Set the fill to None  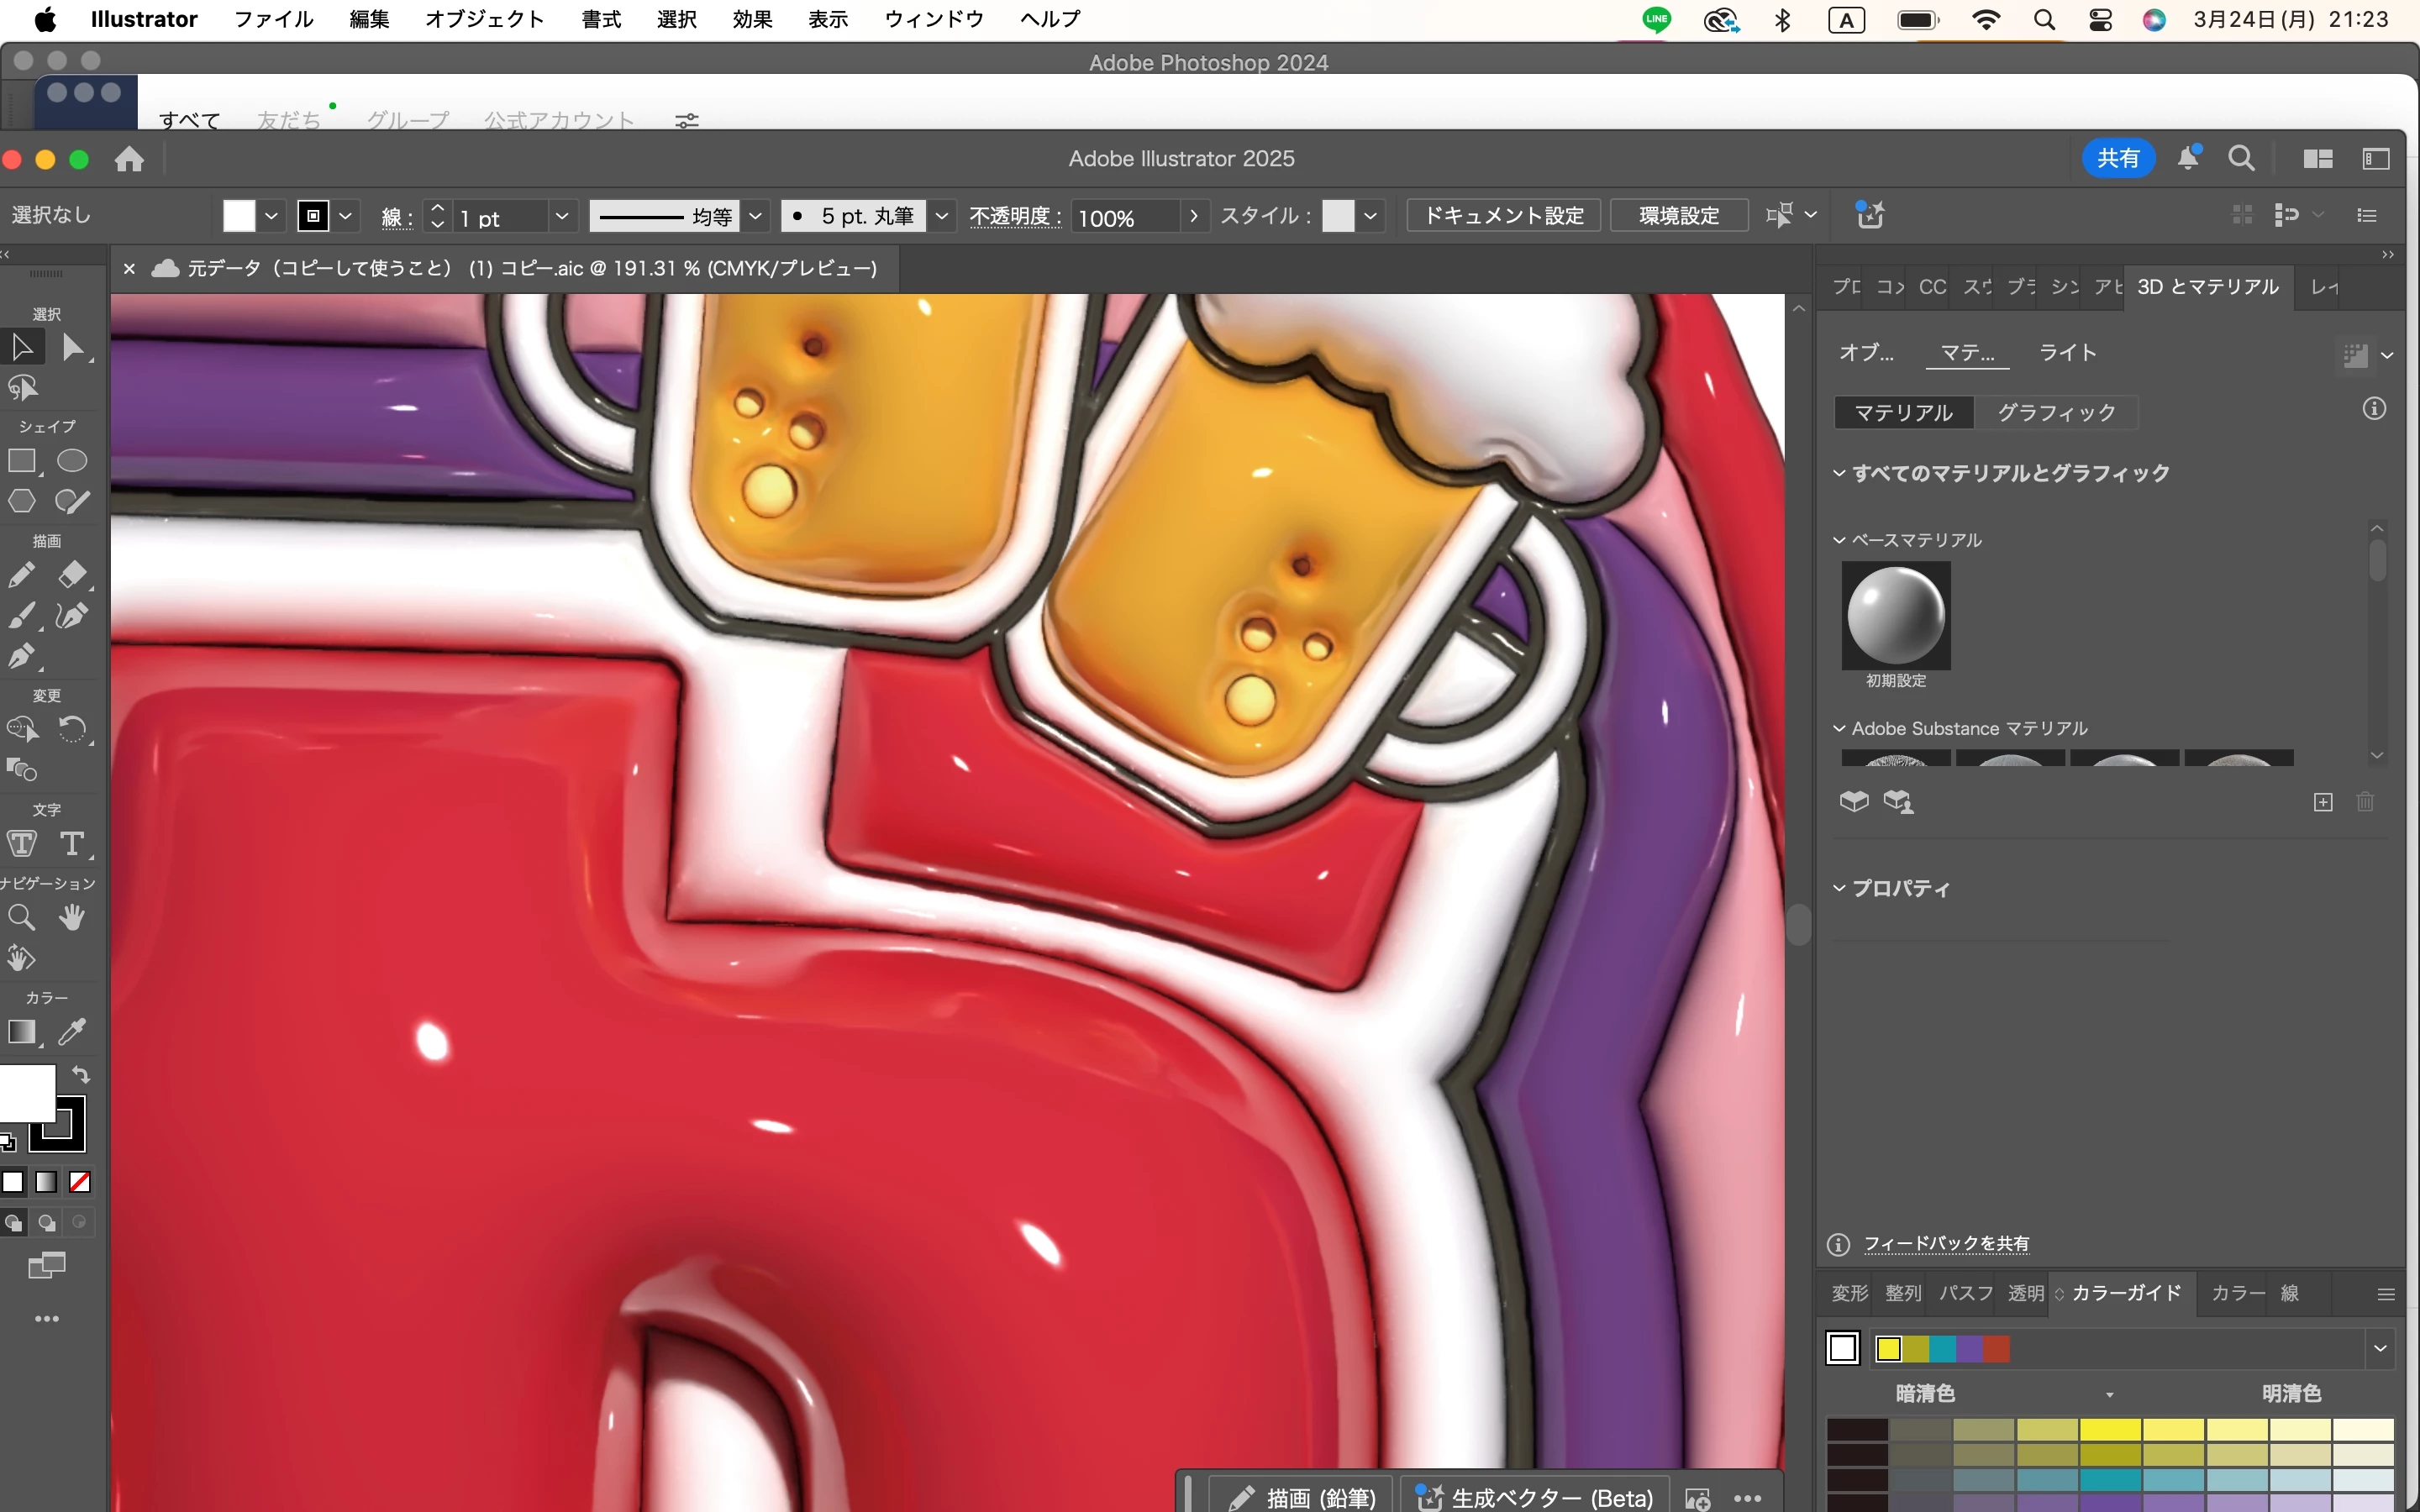point(80,1182)
